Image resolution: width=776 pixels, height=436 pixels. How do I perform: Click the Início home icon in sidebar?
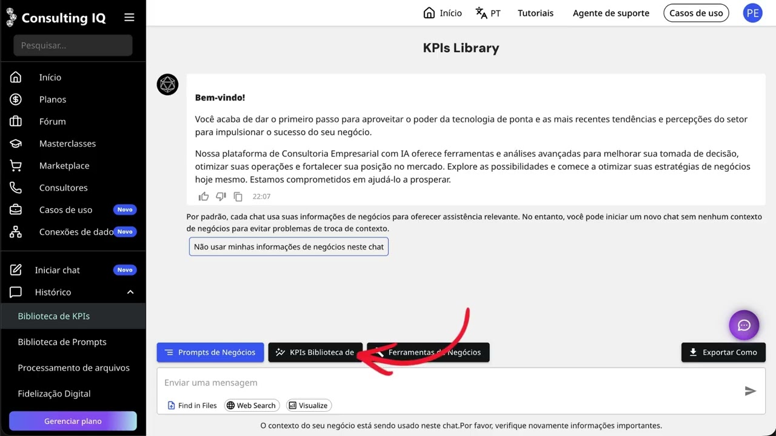click(16, 77)
